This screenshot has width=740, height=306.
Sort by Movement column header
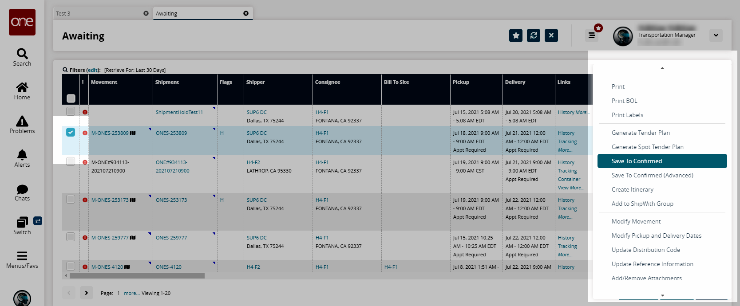coord(104,82)
